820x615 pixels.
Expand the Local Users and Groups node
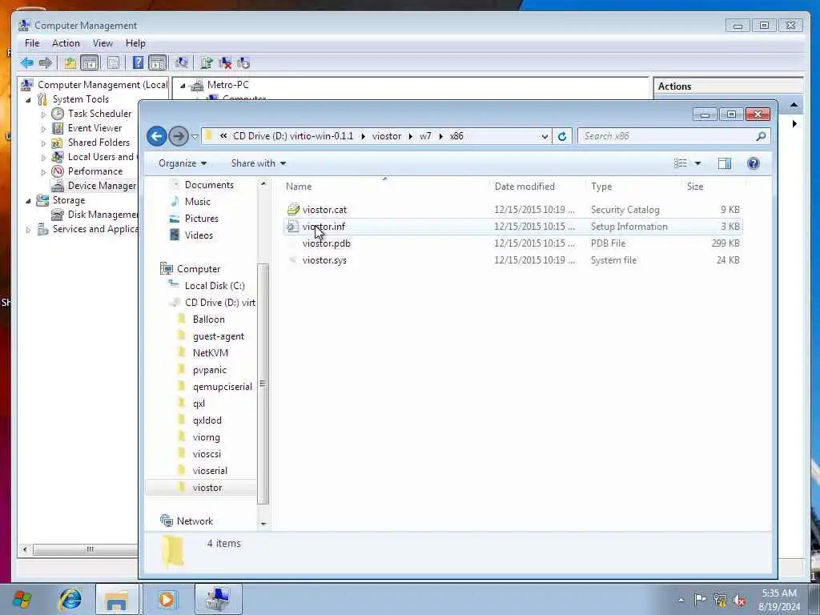click(43, 158)
